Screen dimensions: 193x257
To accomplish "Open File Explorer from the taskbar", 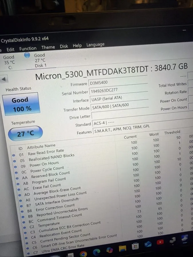I will (x=122, y=248).
